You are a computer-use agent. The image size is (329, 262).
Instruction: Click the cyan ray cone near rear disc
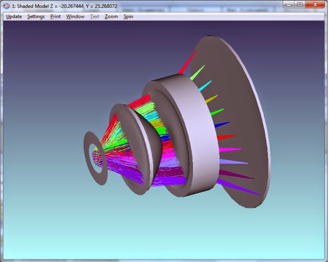tap(206, 85)
